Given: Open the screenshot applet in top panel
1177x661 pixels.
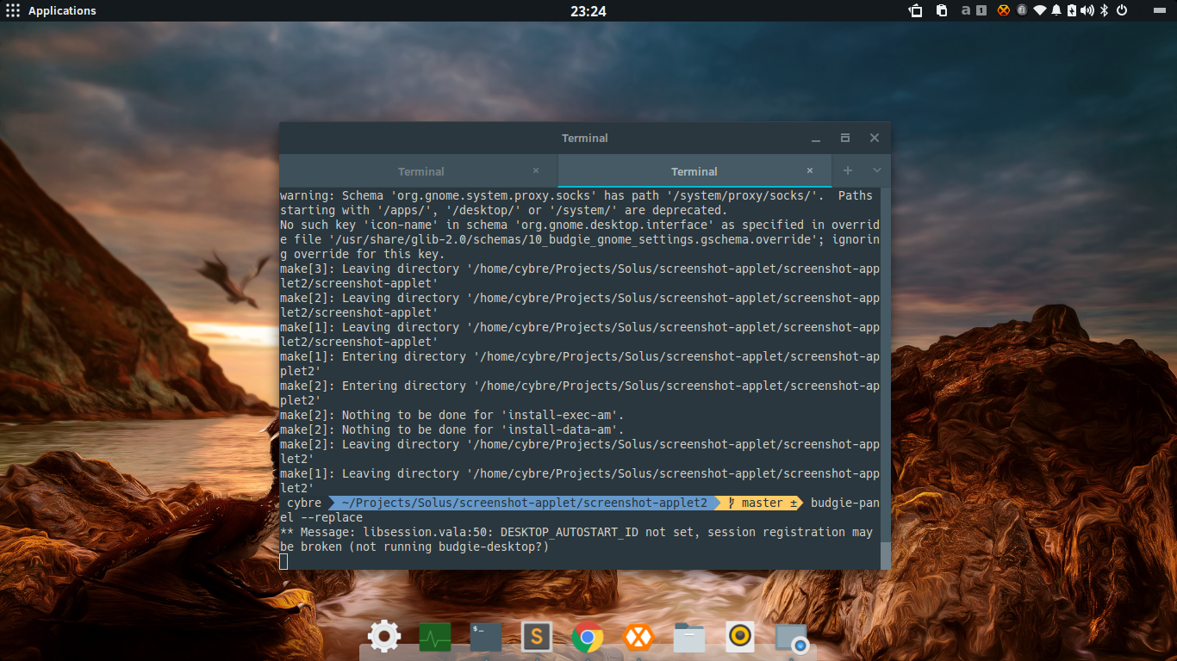Looking at the screenshot, I should click(x=916, y=10).
